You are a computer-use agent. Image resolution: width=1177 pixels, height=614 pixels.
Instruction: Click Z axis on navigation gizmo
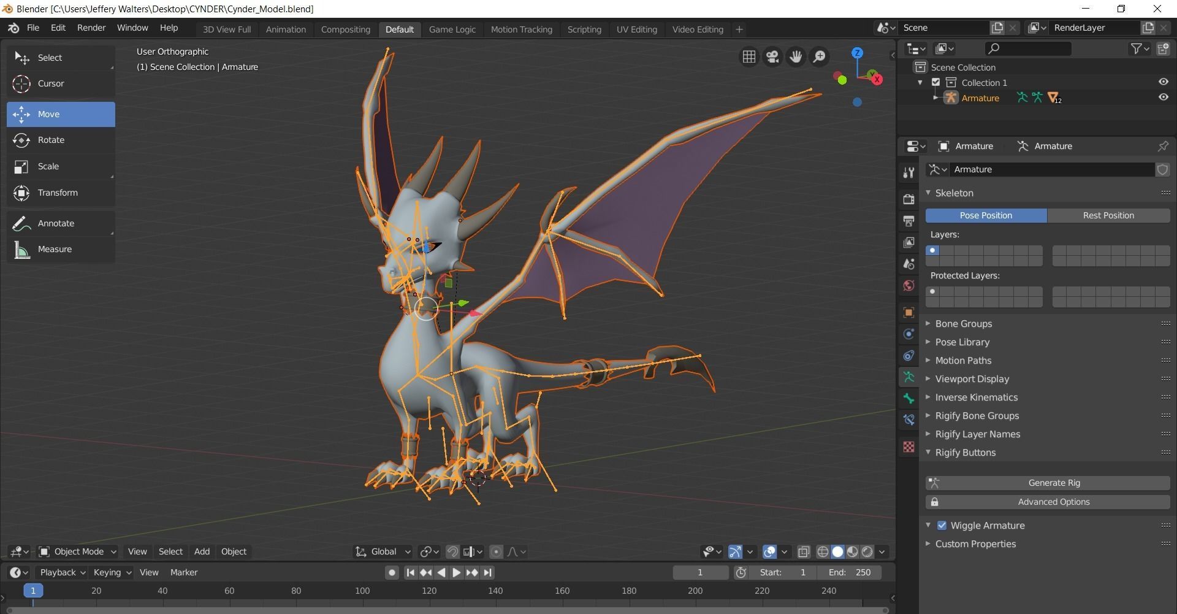(x=857, y=53)
